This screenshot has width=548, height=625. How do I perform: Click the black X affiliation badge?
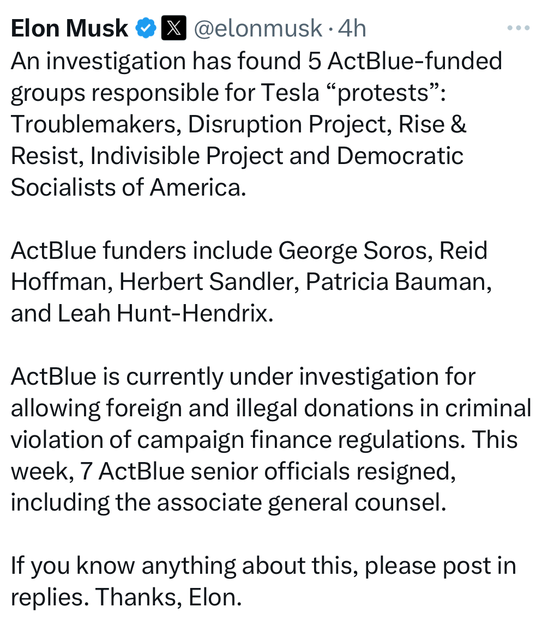tap(174, 29)
